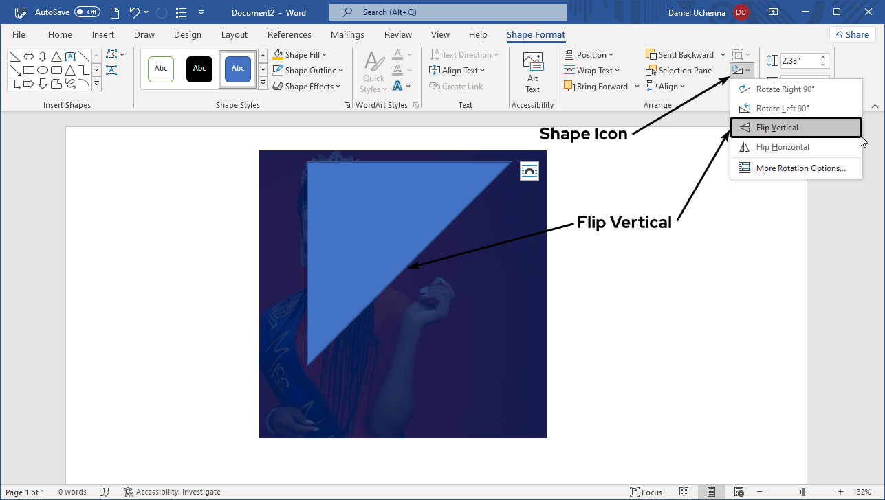Click the Draw Text Box icon
This screenshot has width=885, height=500.
(x=111, y=70)
